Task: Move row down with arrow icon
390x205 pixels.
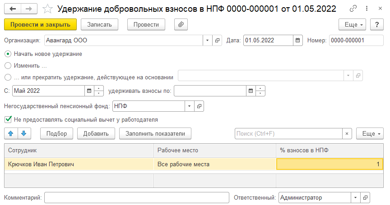Action: pos(24,133)
